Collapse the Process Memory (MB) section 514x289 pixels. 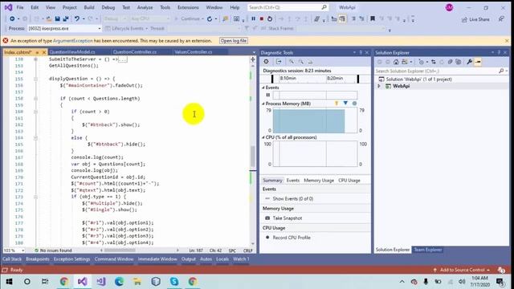263,104
